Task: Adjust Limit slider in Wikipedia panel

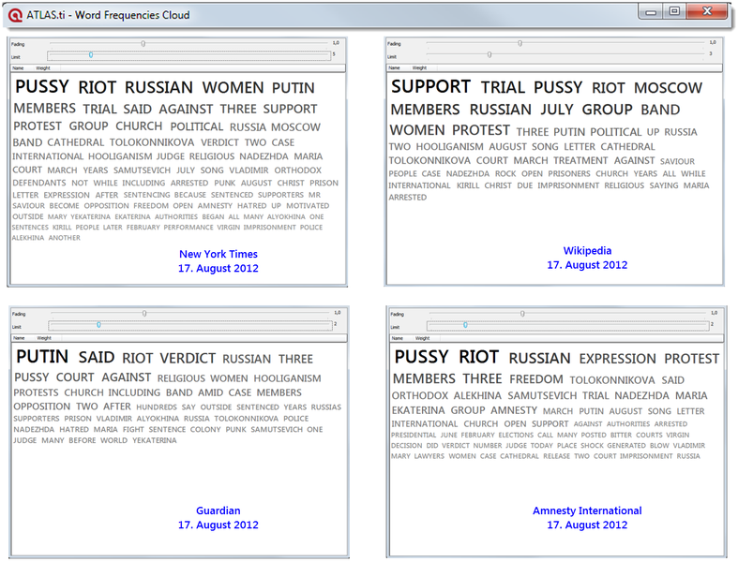Action: pos(489,54)
